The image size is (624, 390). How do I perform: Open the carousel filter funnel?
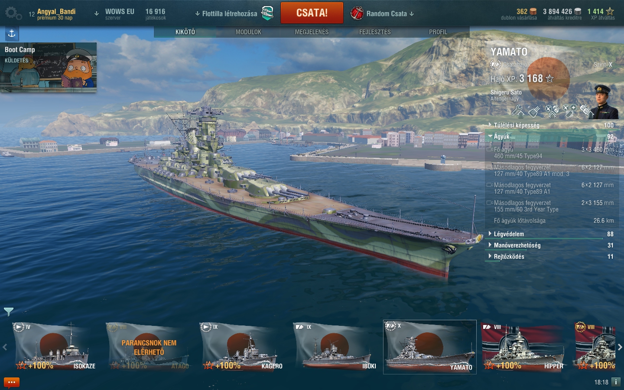tap(8, 312)
